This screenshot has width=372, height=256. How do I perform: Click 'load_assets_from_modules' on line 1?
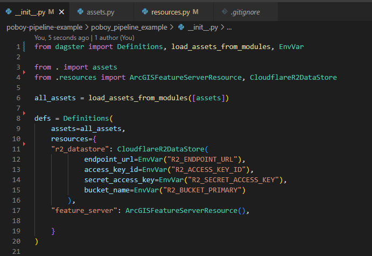point(221,46)
